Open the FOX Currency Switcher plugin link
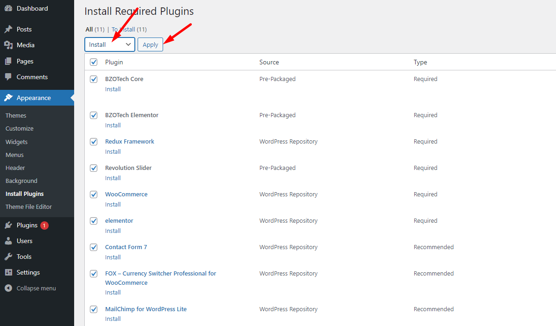The width and height of the screenshot is (556, 326). point(160,278)
